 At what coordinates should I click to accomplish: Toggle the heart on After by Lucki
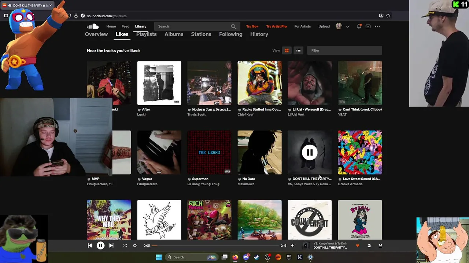pyautogui.click(x=139, y=110)
